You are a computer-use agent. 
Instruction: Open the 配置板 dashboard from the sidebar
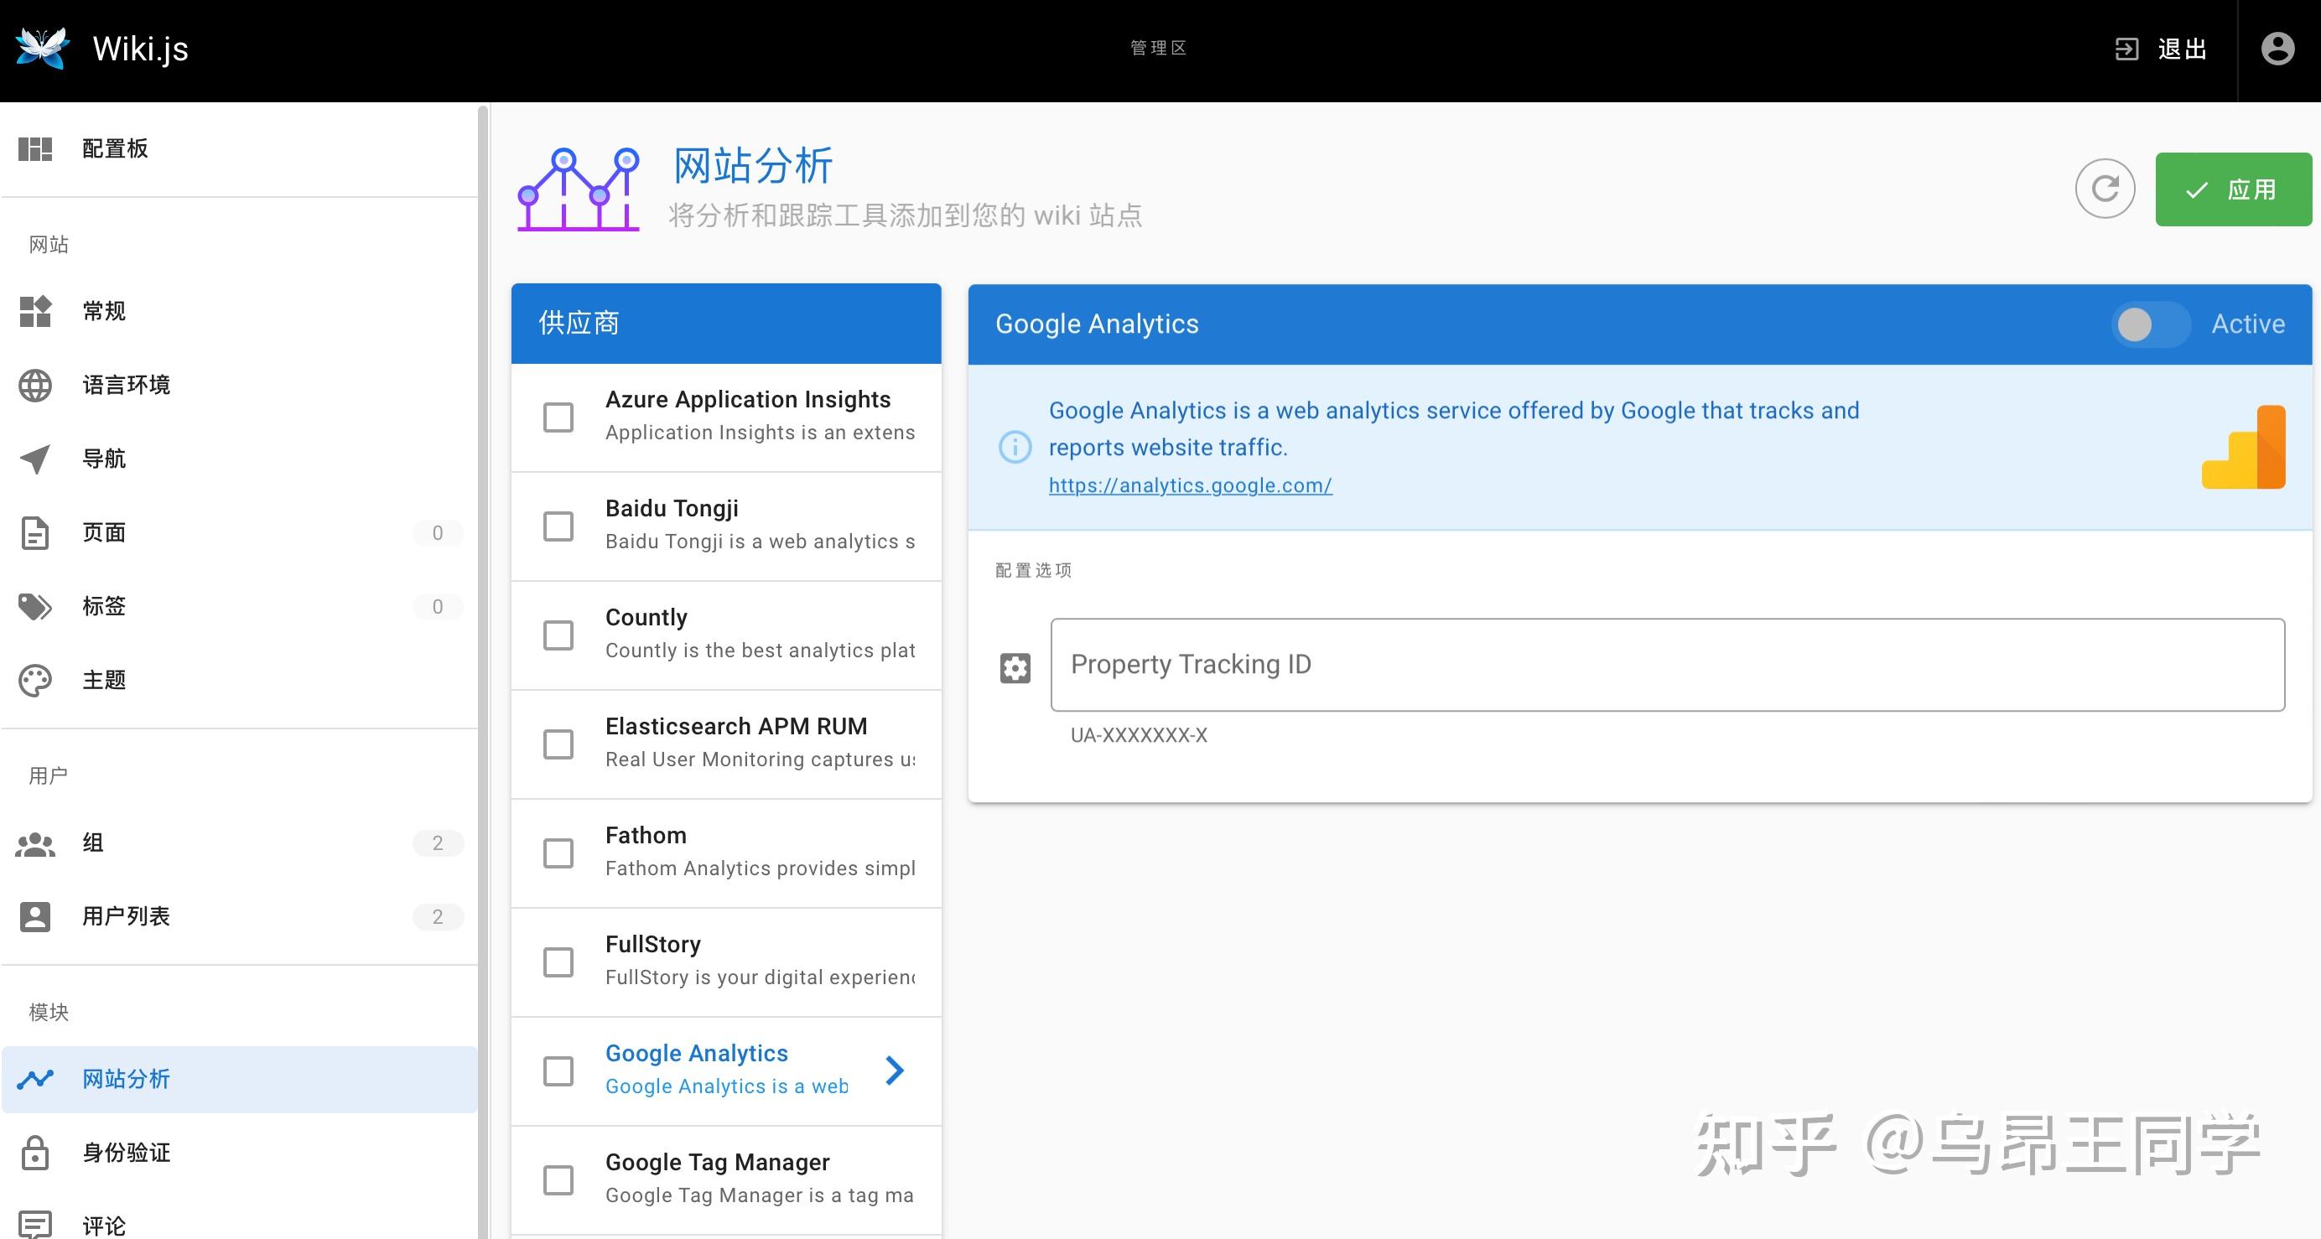click(114, 148)
